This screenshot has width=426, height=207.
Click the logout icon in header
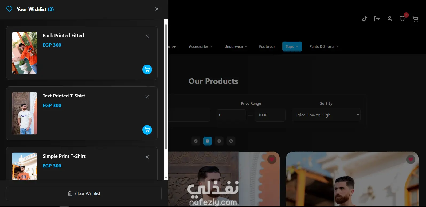(377, 19)
